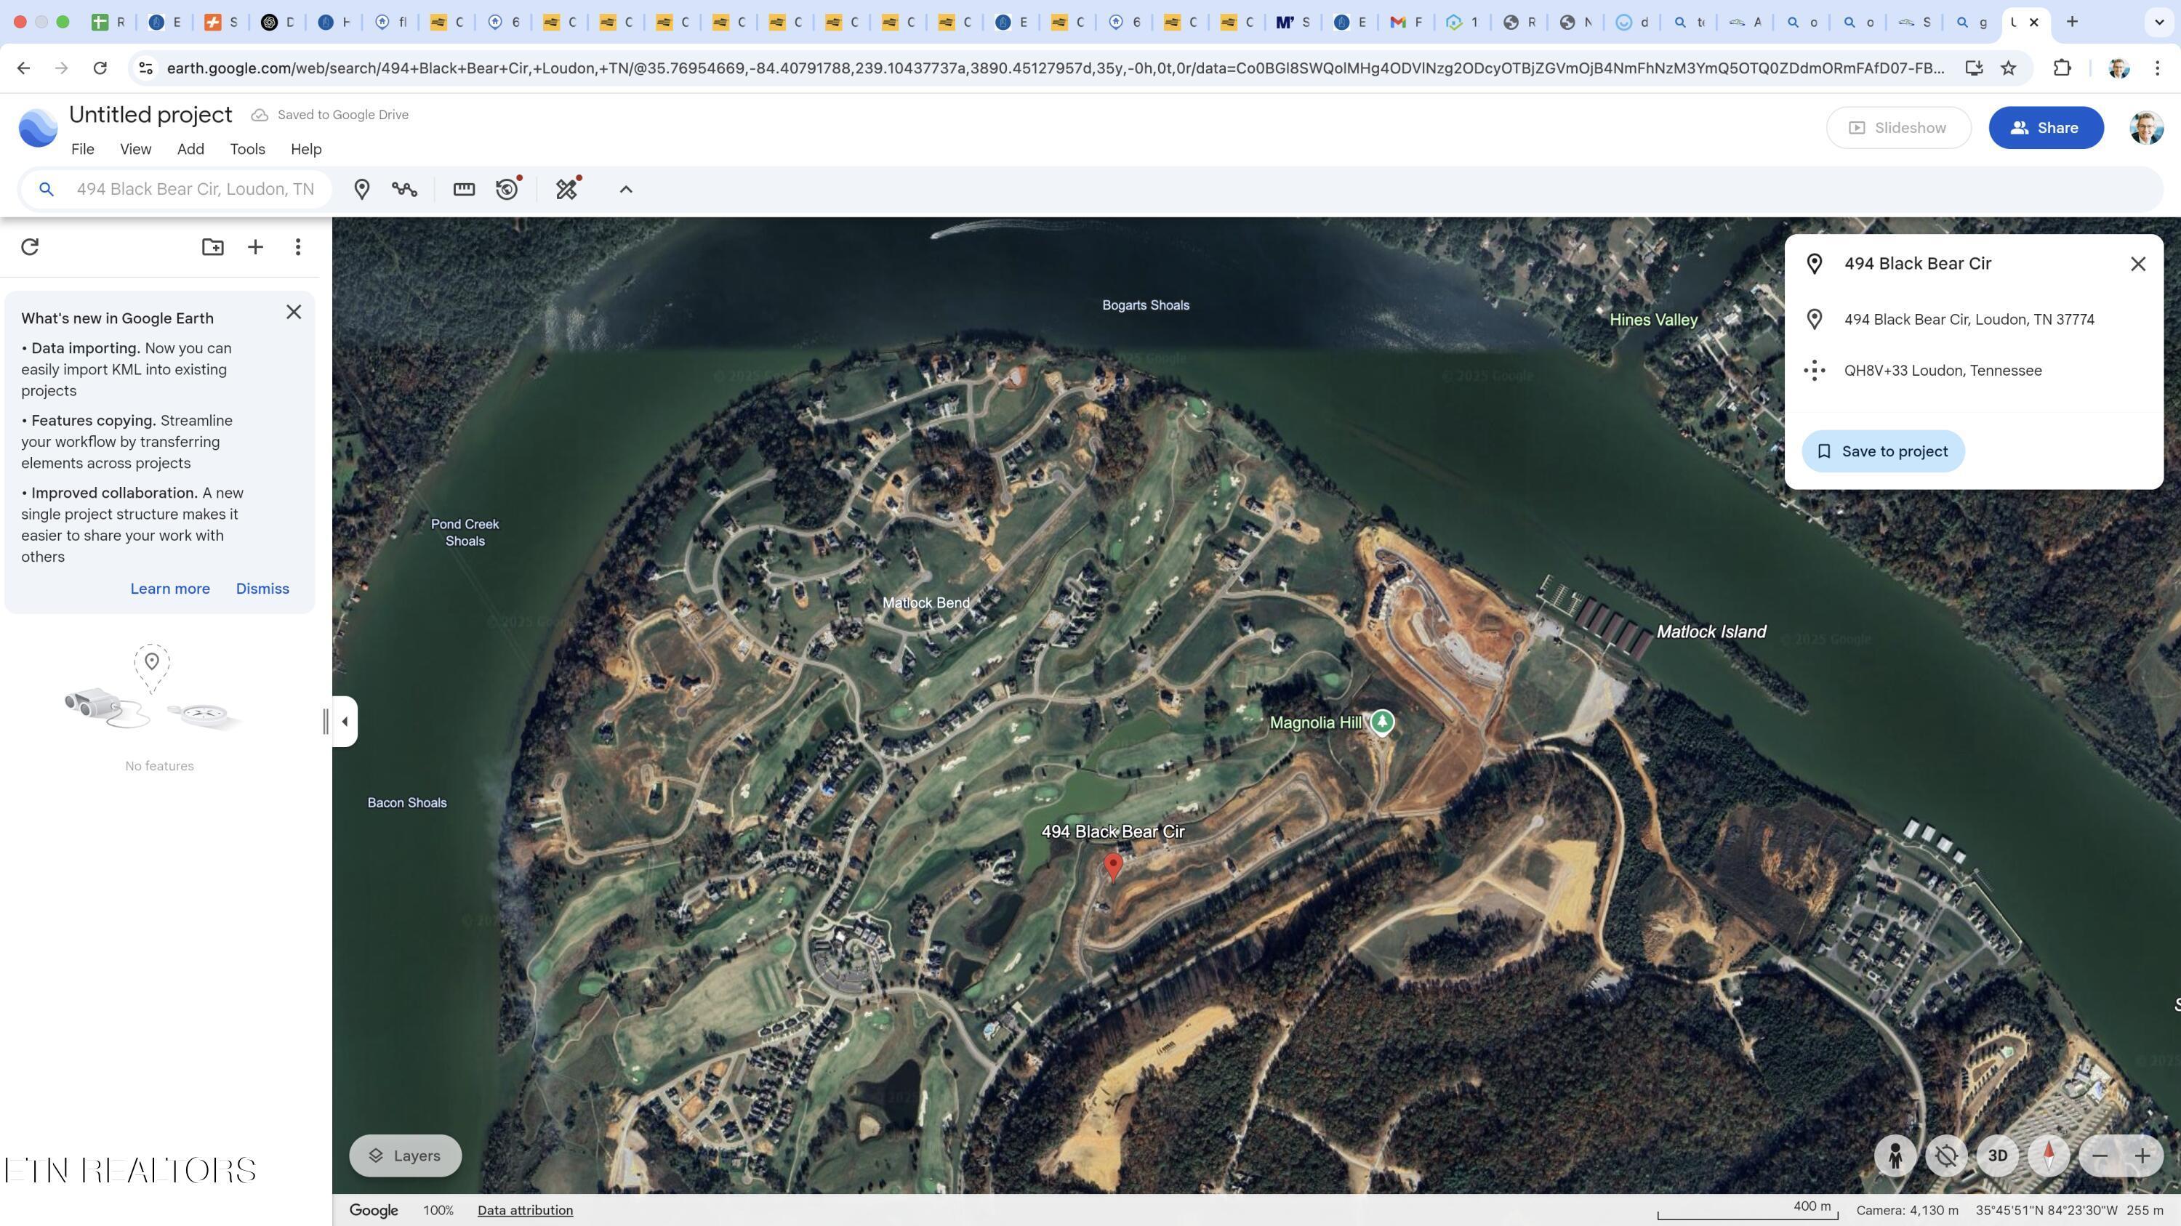Viewport: 2181px width, 1226px height.
Task: Open the Learn more link
Action: pyautogui.click(x=170, y=589)
